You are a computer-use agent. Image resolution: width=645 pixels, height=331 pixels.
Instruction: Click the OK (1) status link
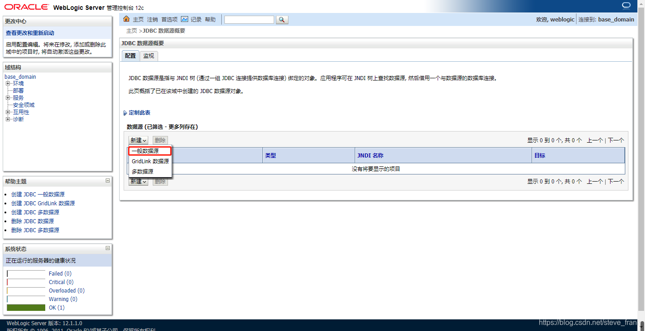56,308
